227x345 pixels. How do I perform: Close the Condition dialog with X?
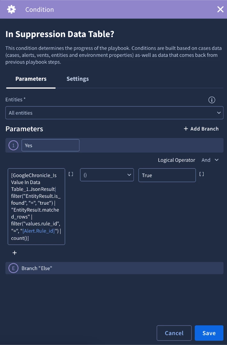220,9
